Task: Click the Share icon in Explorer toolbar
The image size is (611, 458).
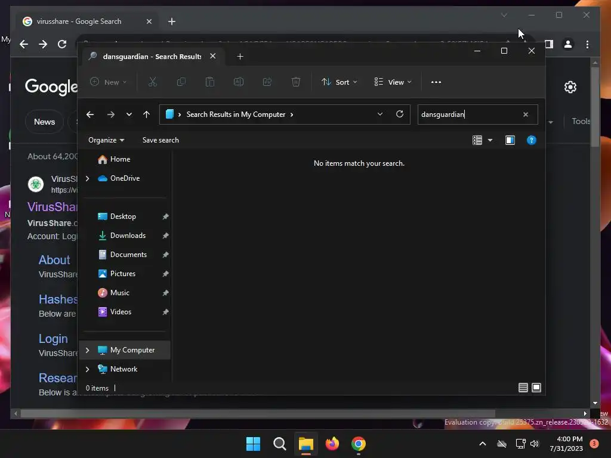Action: 267,82
